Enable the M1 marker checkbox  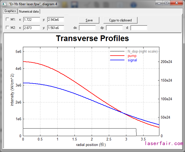click(7, 20)
